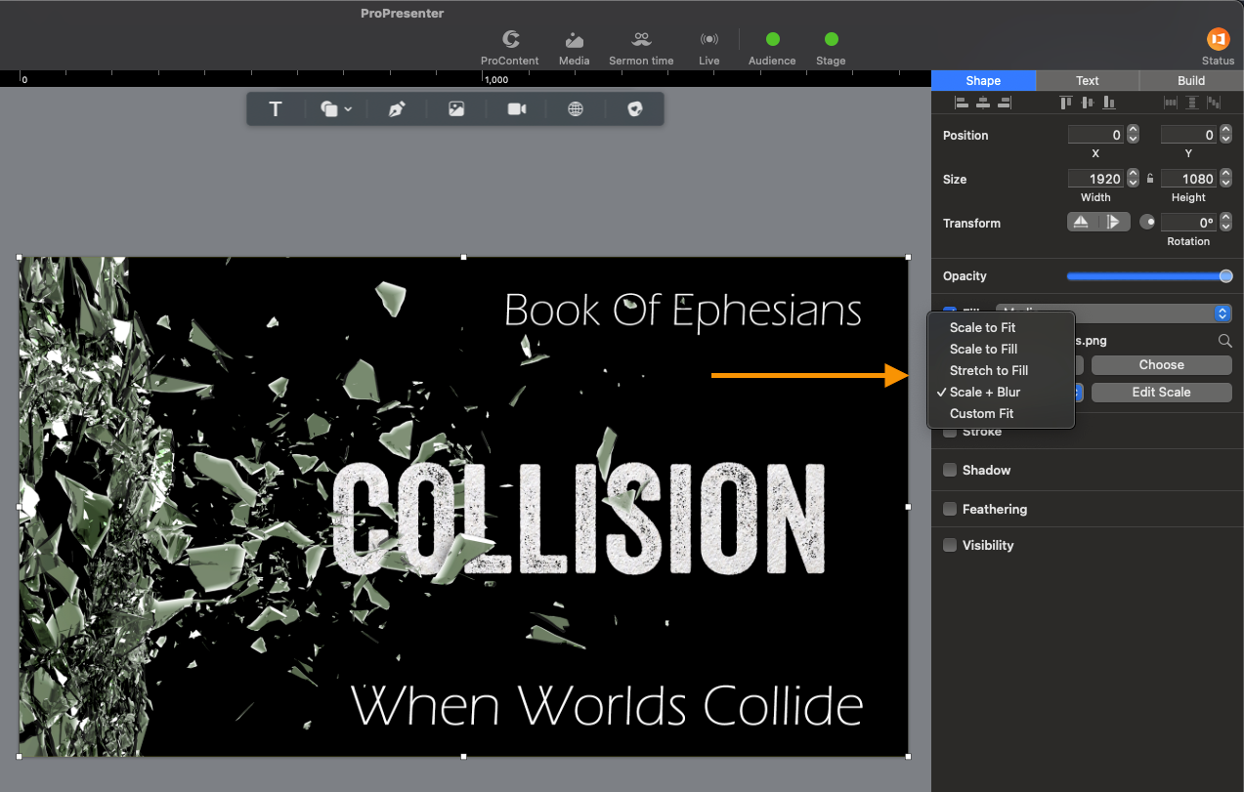The width and height of the screenshot is (1244, 792).
Task: Adjust the Opacity slider handle
Action: tap(1225, 276)
